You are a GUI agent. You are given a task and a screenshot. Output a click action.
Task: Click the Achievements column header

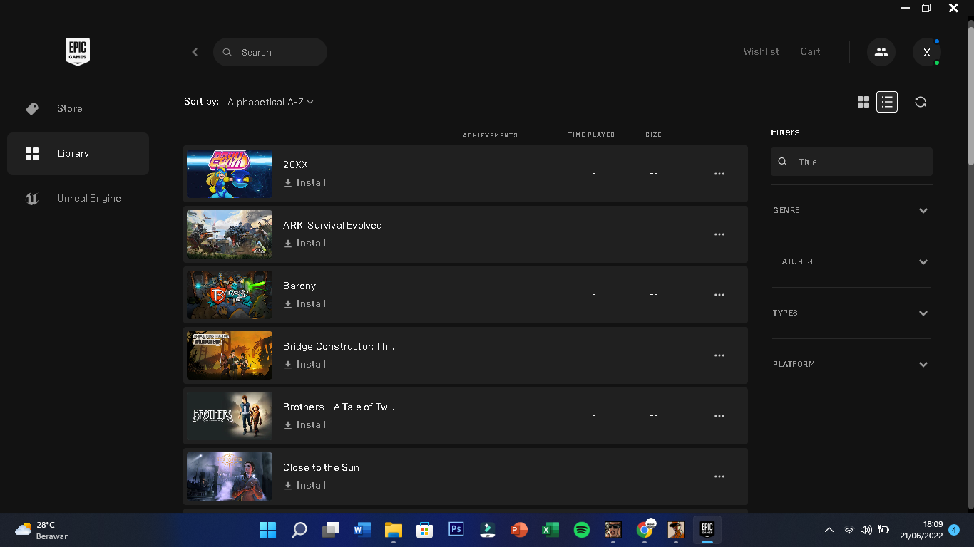click(491, 135)
